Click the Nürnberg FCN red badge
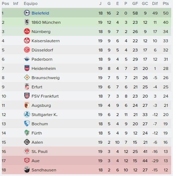This screenshot has height=176, width=173. pyautogui.click(x=27, y=31)
